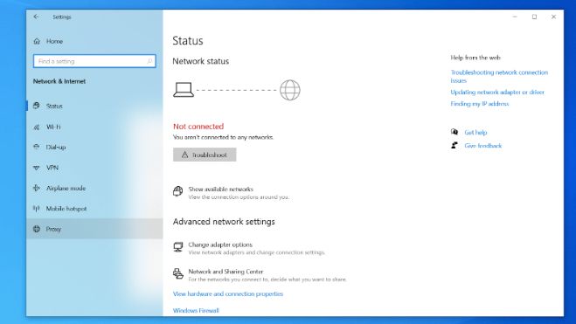Open Troubleshooting network connection issues link
576x324 pixels.
[x=499, y=76]
